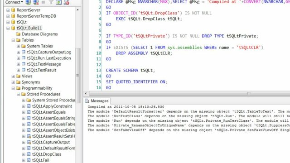The width and height of the screenshot is (290, 163).
Task: Collapse the Programmability folder
Action: 13,88
